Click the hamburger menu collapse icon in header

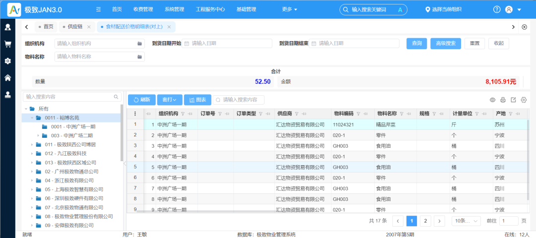click(x=98, y=9)
